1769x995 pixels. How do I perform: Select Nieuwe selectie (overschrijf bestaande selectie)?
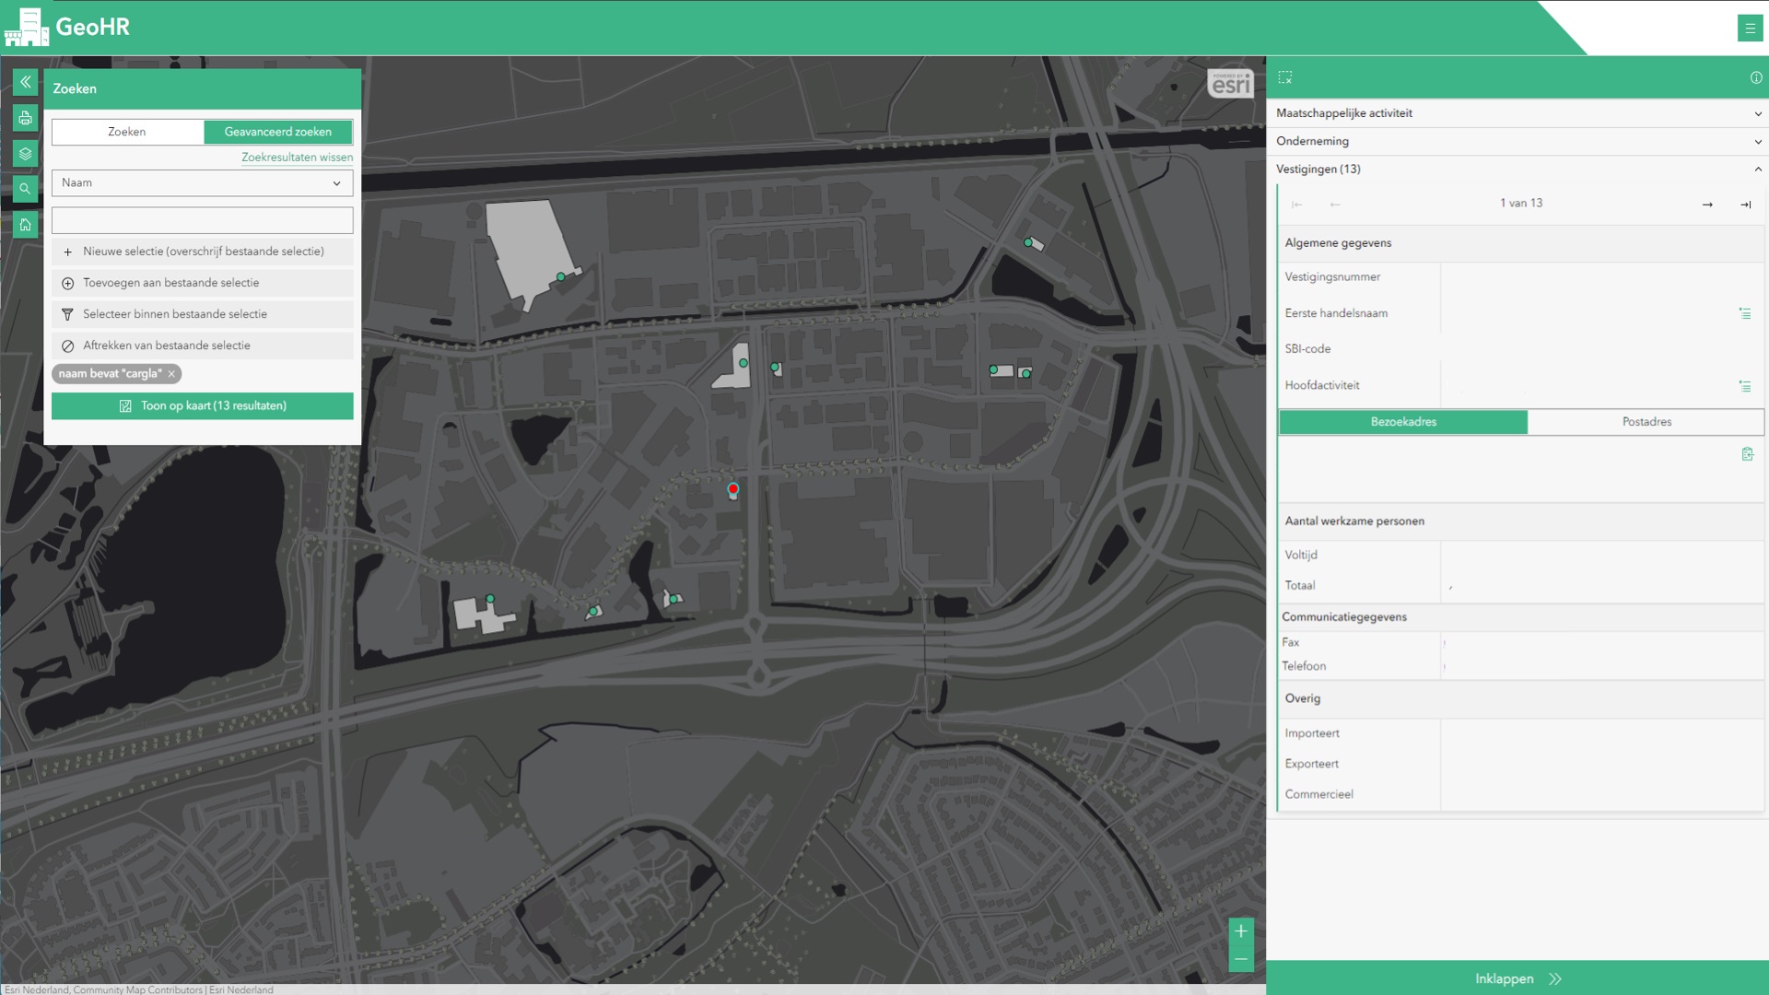(x=203, y=252)
